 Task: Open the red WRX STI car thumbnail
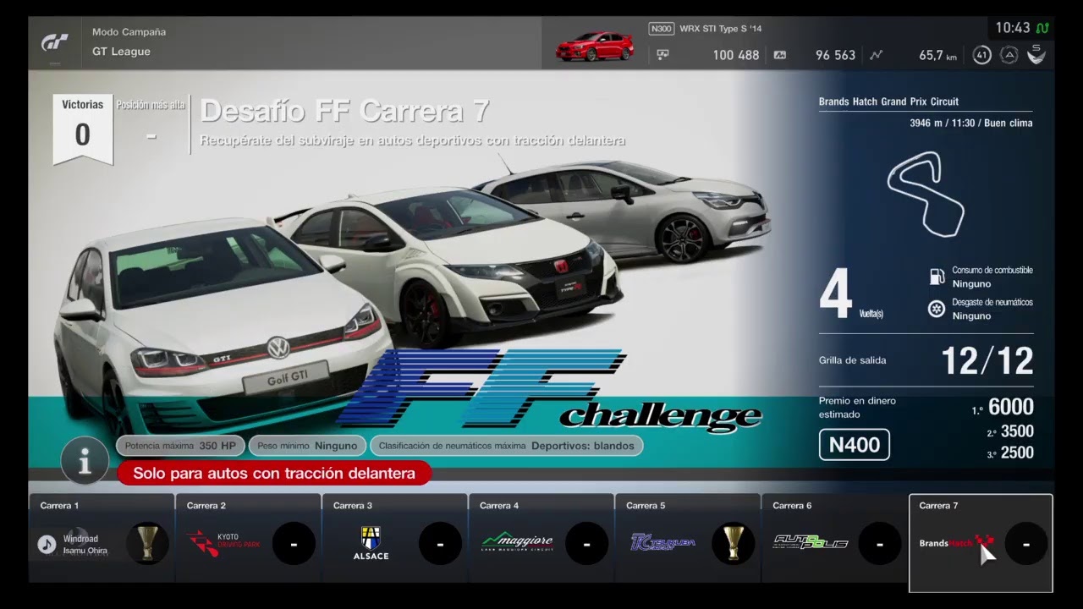(x=594, y=46)
